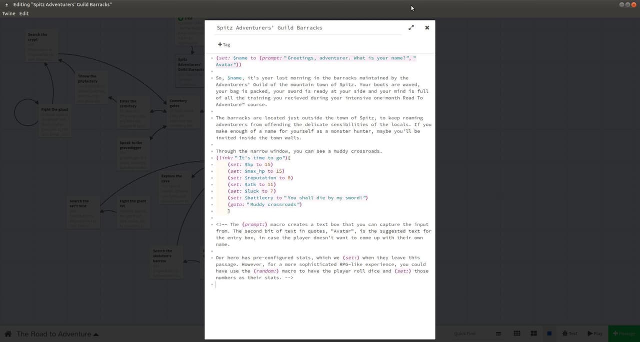Select the blue square zoom-level icon
This screenshot has width=640, height=342.
pyautogui.click(x=549, y=334)
